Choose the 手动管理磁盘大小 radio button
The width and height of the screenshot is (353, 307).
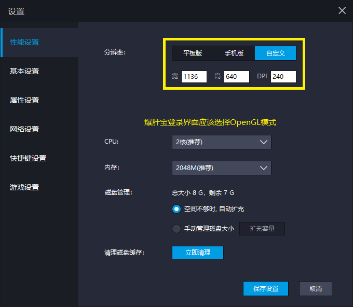point(177,229)
